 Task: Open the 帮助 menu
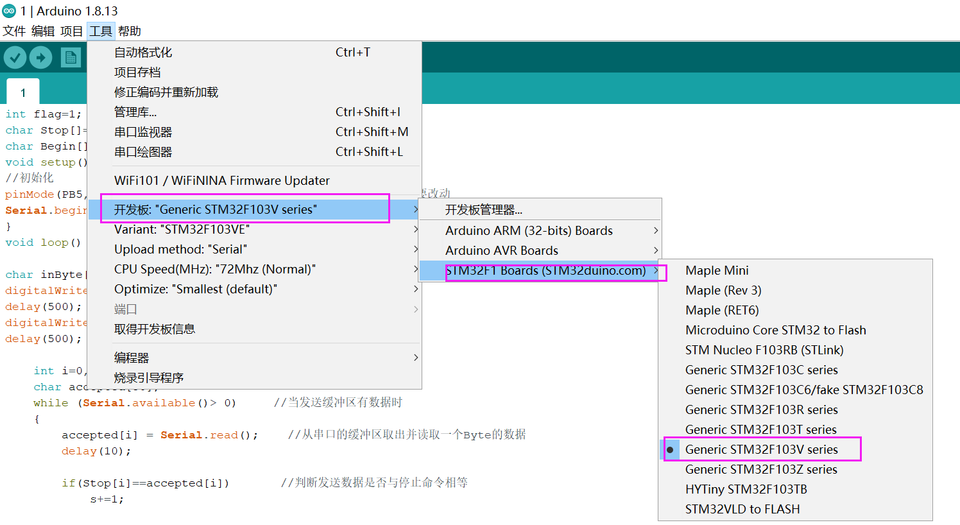tap(128, 30)
